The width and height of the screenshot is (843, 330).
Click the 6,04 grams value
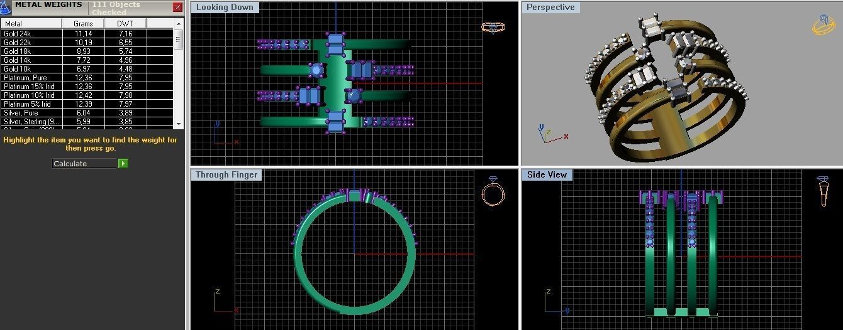(x=83, y=112)
